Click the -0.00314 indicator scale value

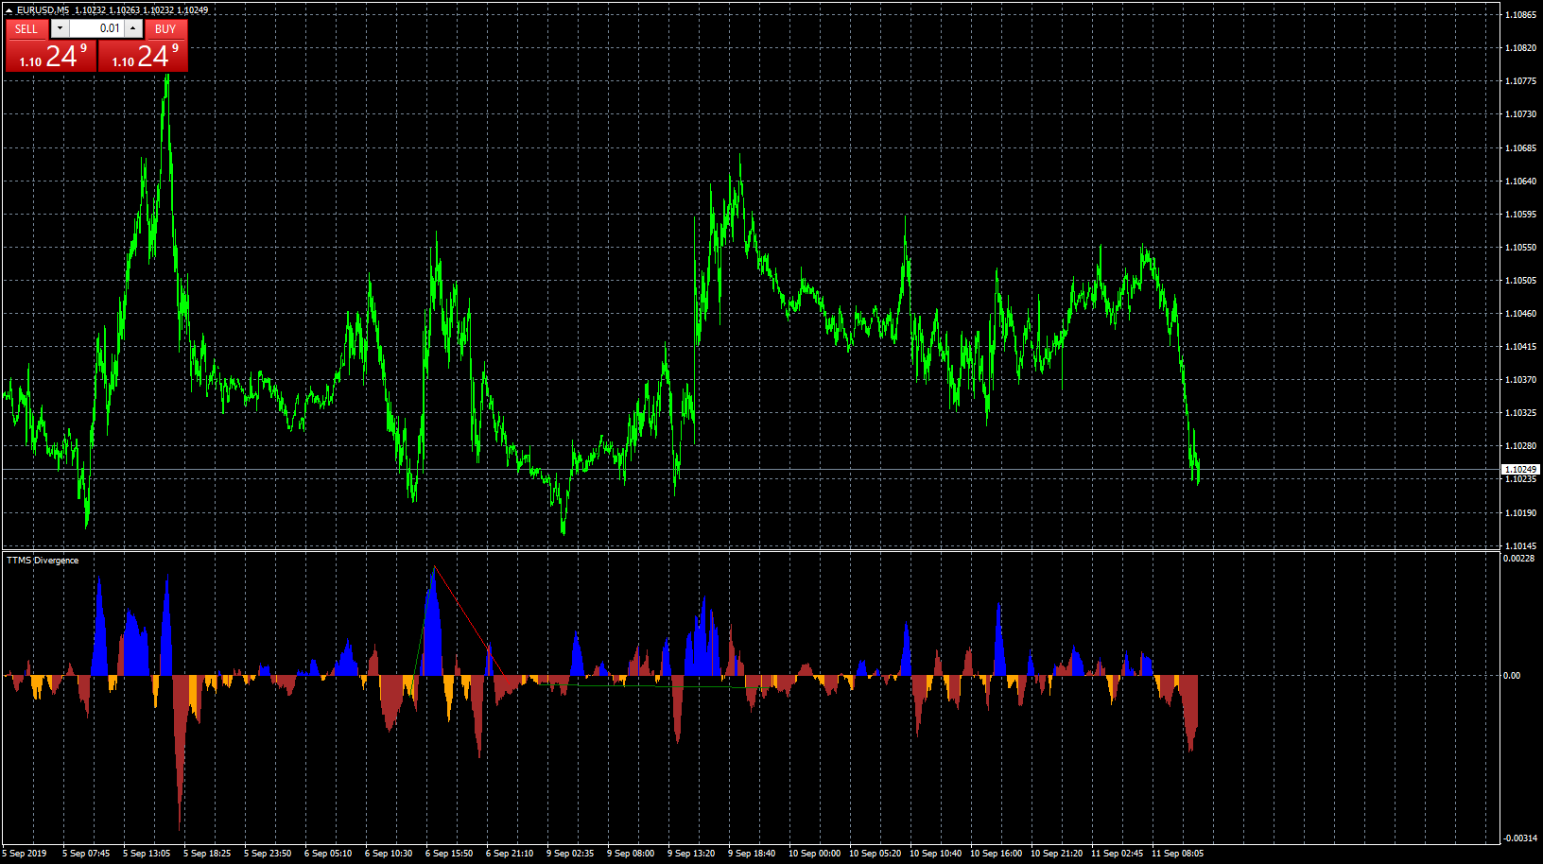[x=1518, y=838]
